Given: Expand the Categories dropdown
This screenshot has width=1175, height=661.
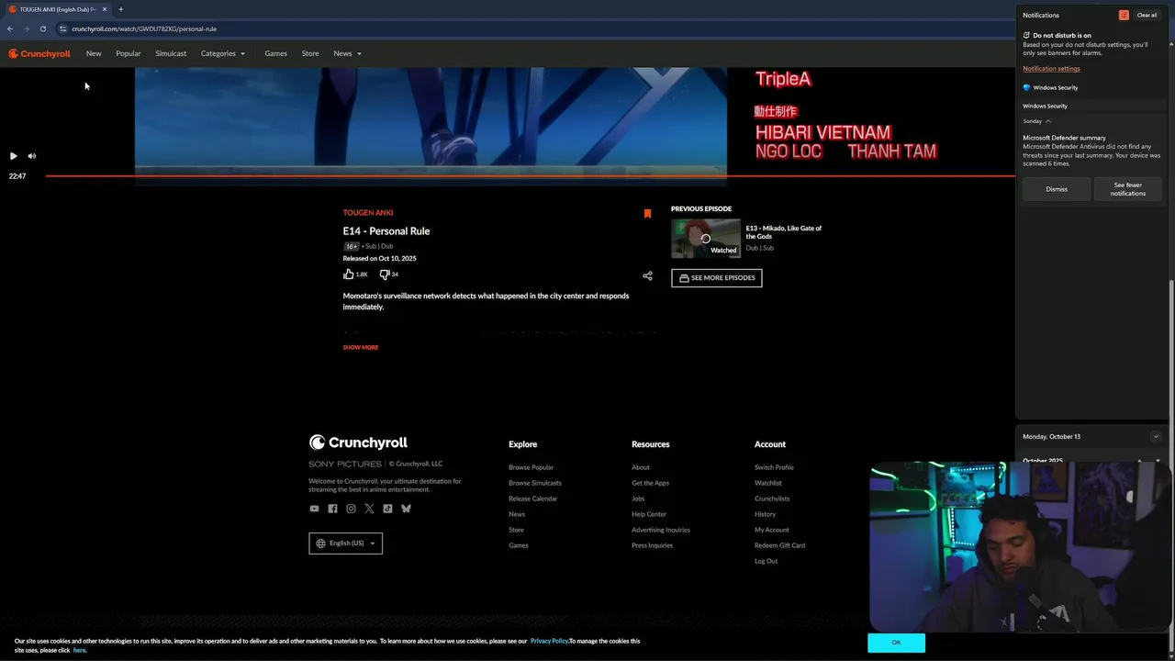Looking at the screenshot, I should [223, 53].
